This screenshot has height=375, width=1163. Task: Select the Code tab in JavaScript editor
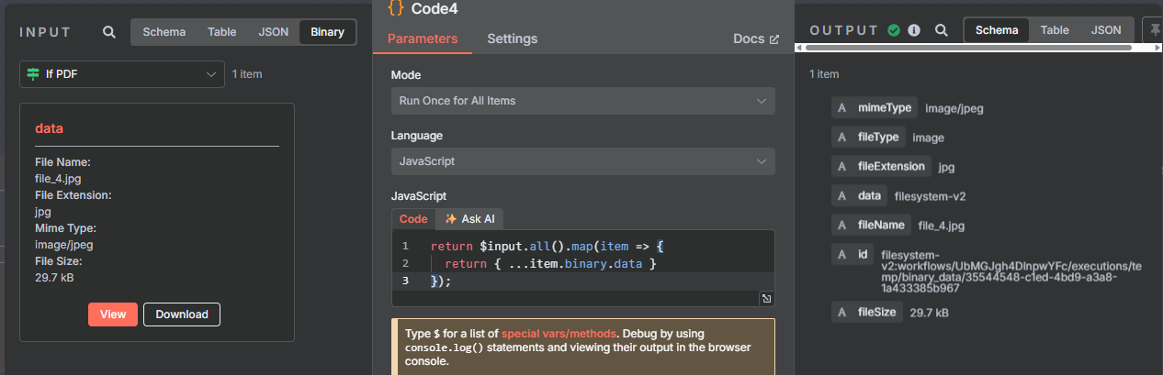coord(413,219)
